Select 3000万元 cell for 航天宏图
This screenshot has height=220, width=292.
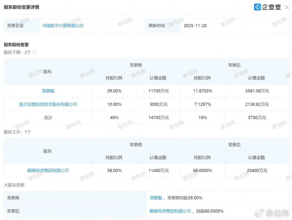(x=159, y=104)
